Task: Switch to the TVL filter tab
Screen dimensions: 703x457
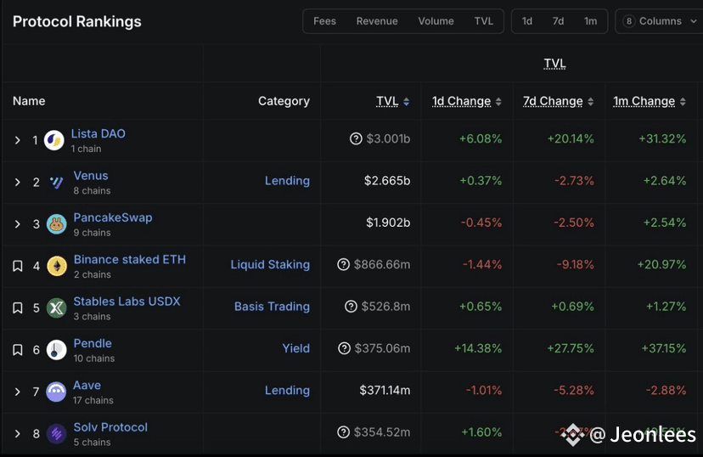Action: [x=484, y=21]
